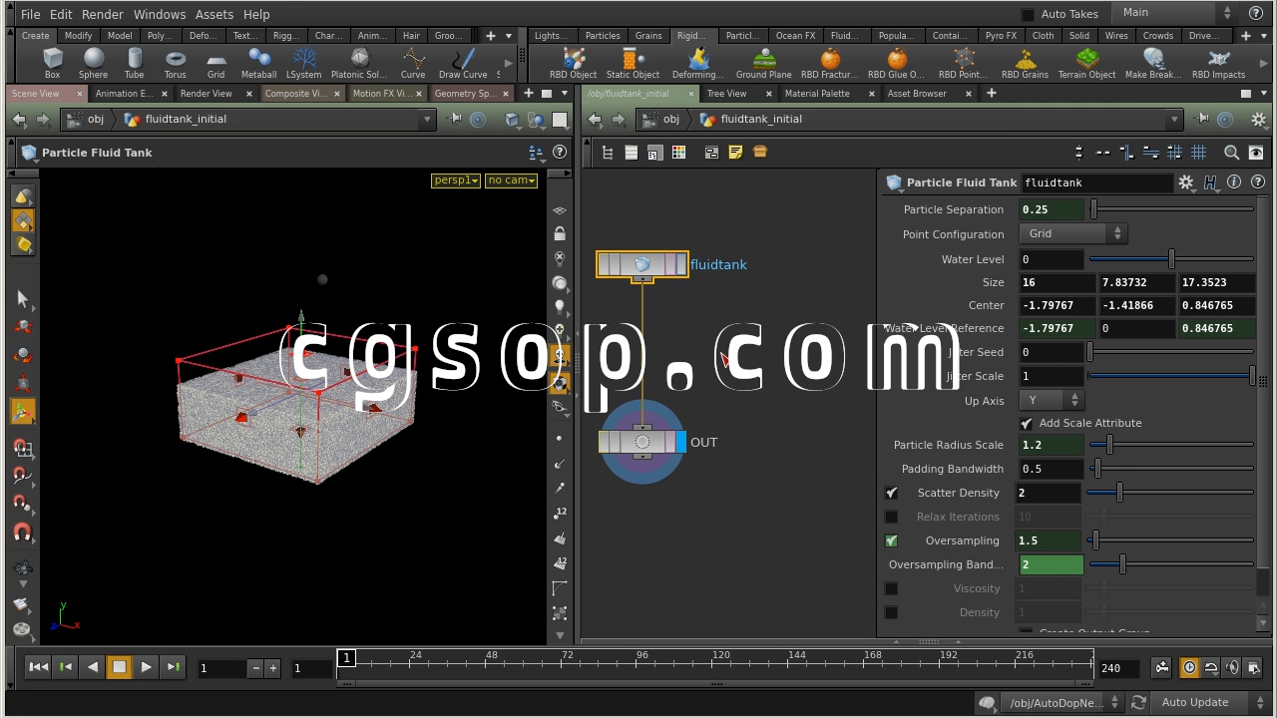Open the File menu
This screenshot has height=718, width=1277.
tap(30, 14)
